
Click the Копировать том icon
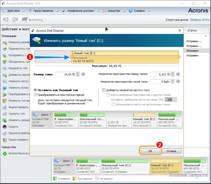pyautogui.click(x=5, y=55)
